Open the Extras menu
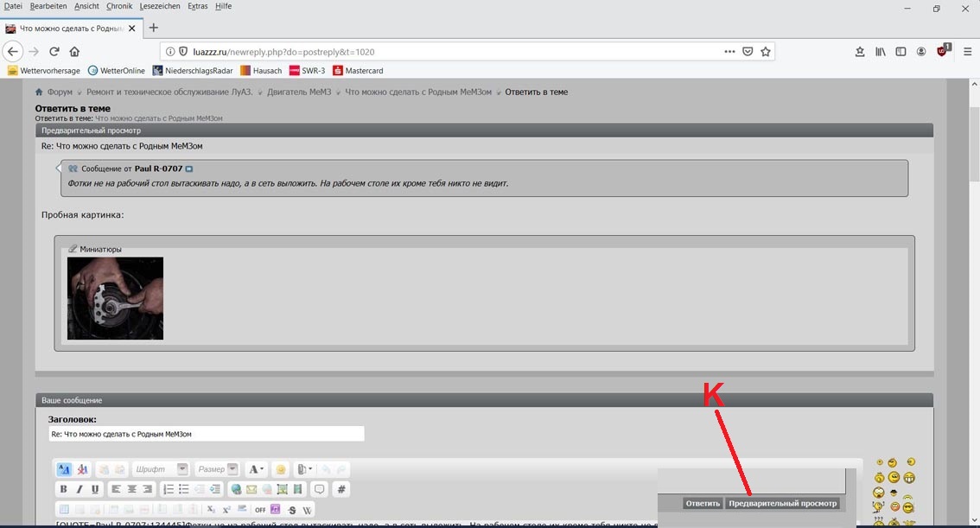The image size is (980, 528). [198, 6]
